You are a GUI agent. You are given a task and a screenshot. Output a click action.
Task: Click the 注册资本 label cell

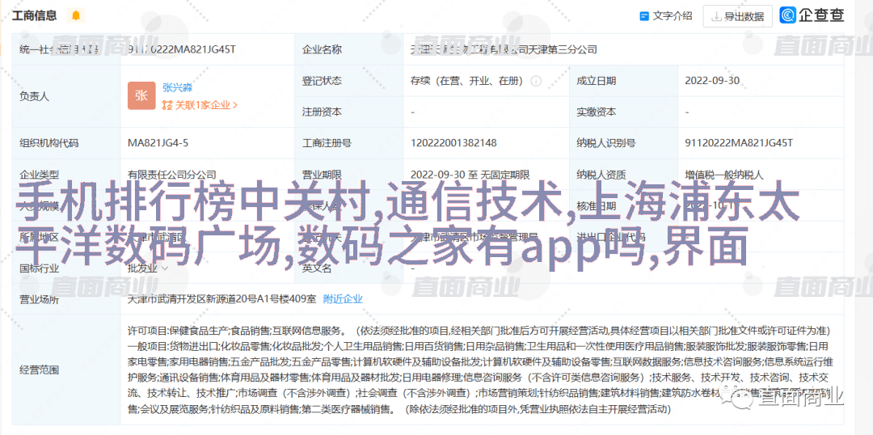coord(350,112)
